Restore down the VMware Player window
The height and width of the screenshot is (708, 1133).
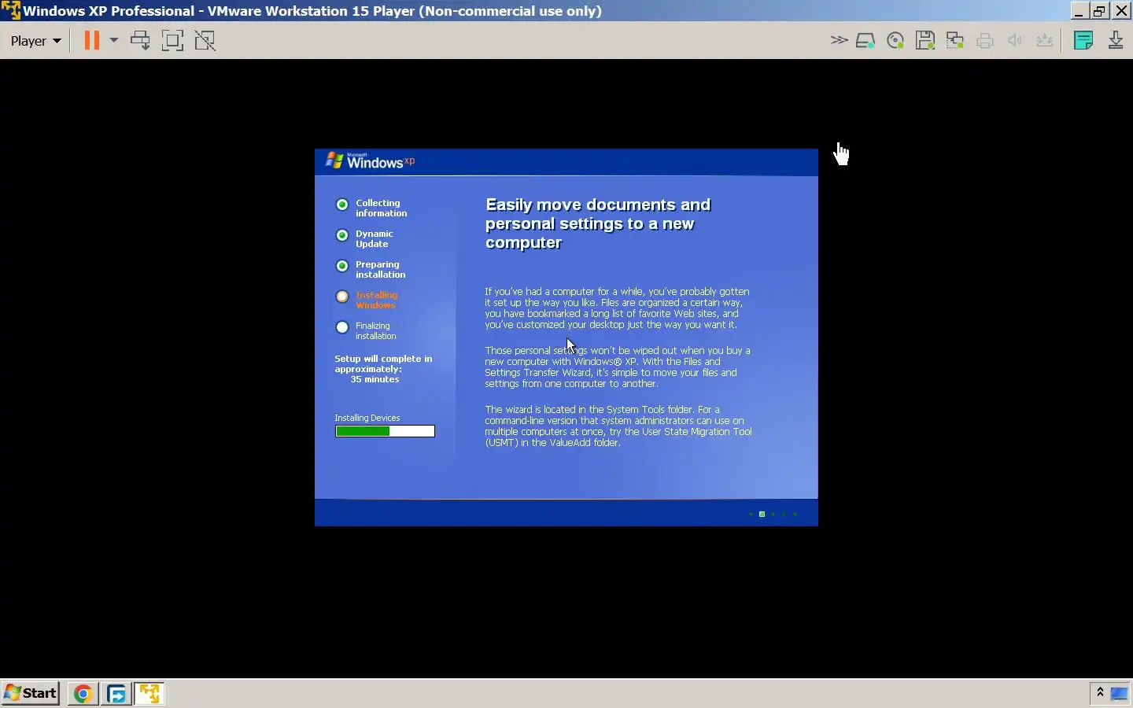1100,11
